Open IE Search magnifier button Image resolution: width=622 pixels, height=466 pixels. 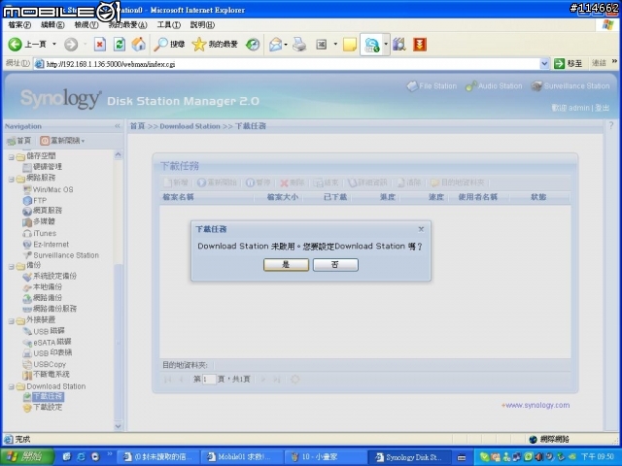169,44
